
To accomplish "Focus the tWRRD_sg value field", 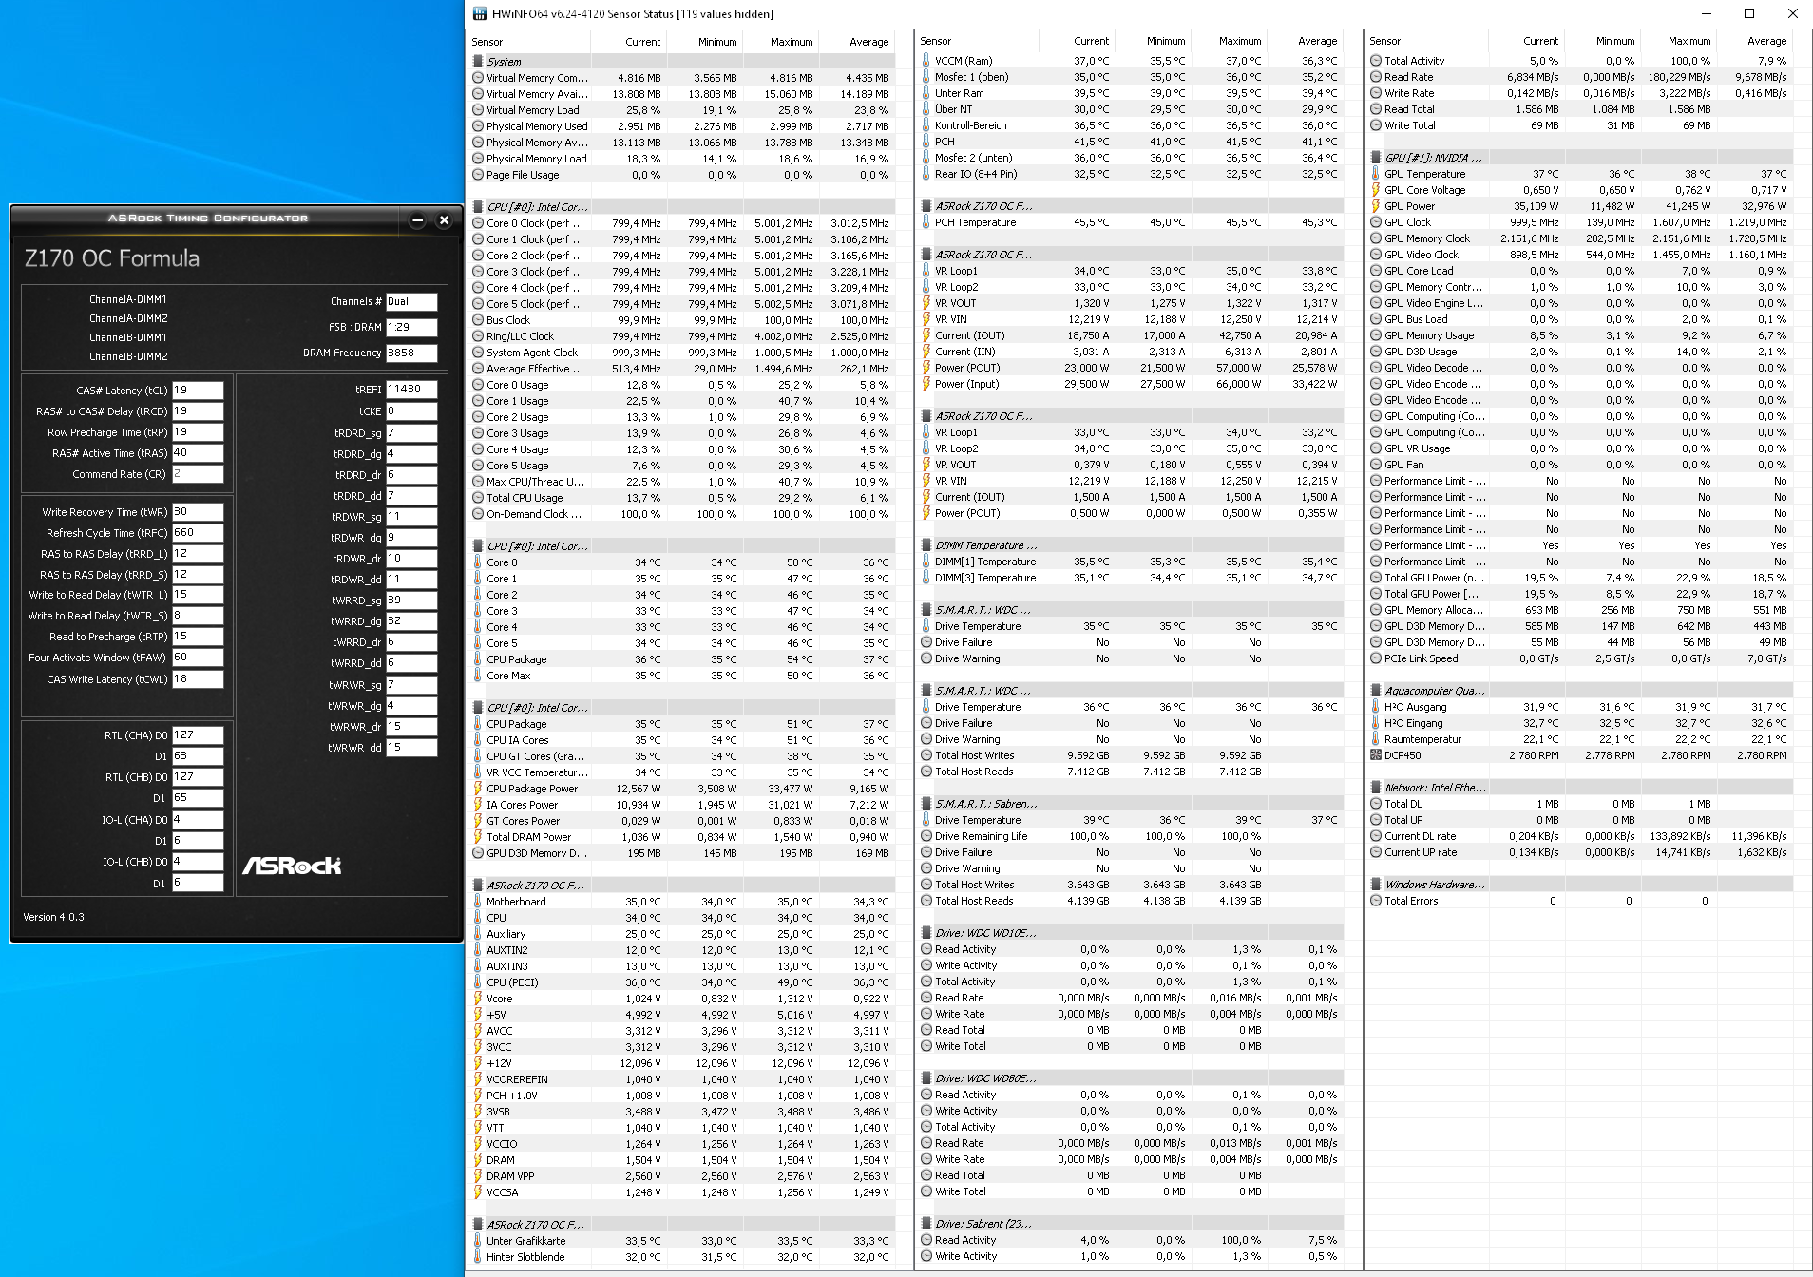I will 411,600.
